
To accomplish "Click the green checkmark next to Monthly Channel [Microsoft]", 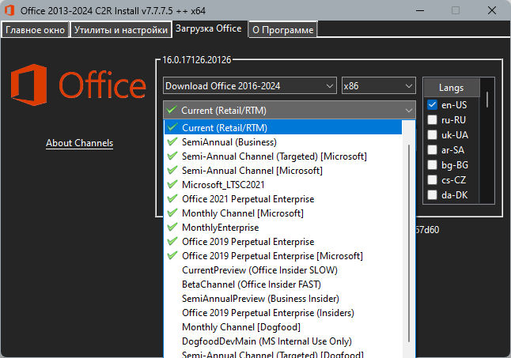I will point(172,213).
